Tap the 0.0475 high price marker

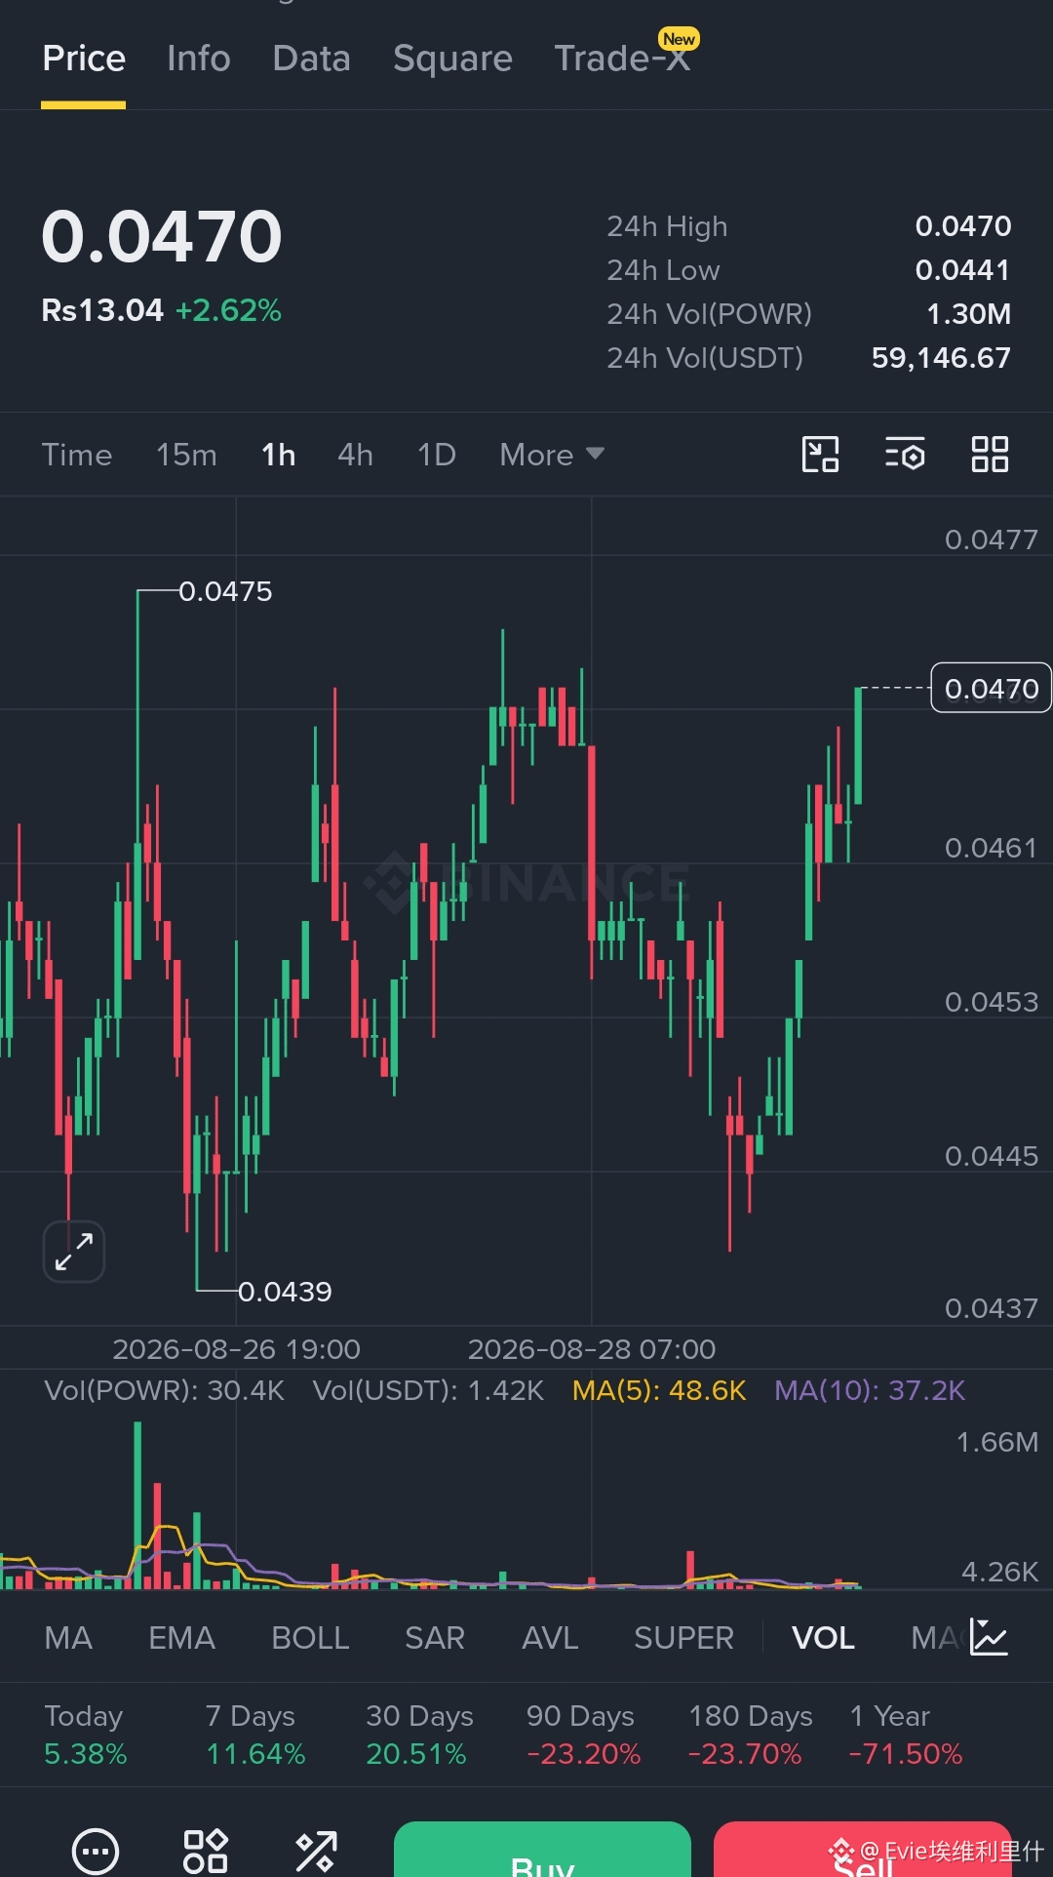point(225,591)
